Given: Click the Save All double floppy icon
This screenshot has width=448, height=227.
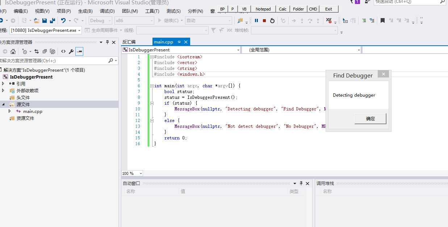Looking at the screenshot, I should point(53,21).
